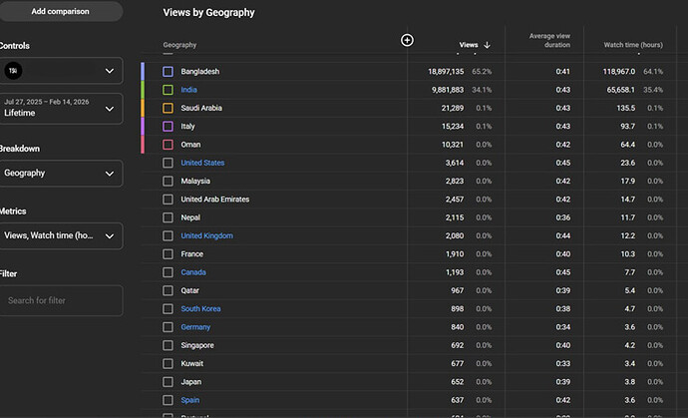Enable the Malaysia checkbox
688x418 pixels.
[169, 181]
